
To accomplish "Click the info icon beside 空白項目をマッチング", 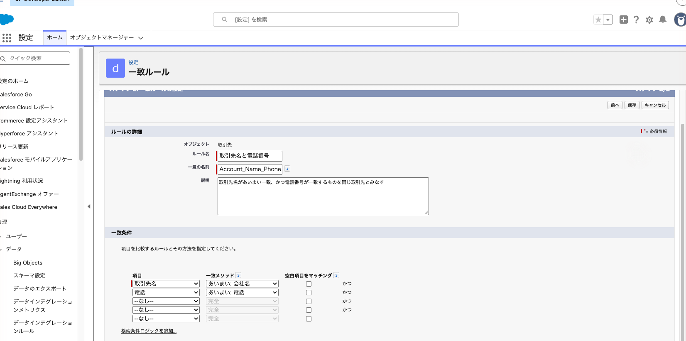I will [x=336, y=275].
